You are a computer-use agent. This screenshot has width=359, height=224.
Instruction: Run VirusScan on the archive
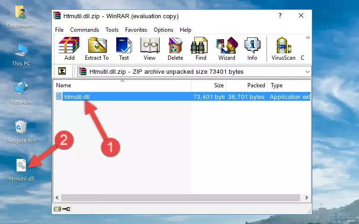(283, 49)
